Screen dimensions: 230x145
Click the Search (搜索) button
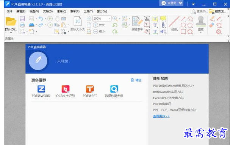(217, 11)
